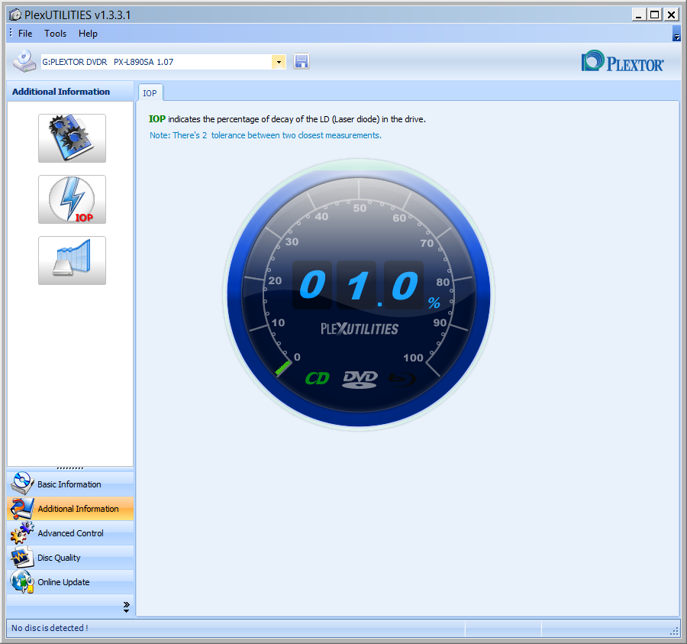Image resolution: width=687 pixels, height=644 pixels.
Task: Click the window resize grip in status bar
Action: (674, 631)
